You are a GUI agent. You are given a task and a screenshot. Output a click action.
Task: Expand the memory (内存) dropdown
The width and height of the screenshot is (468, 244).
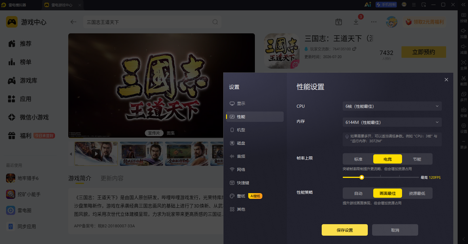click(x=392, y=122)
